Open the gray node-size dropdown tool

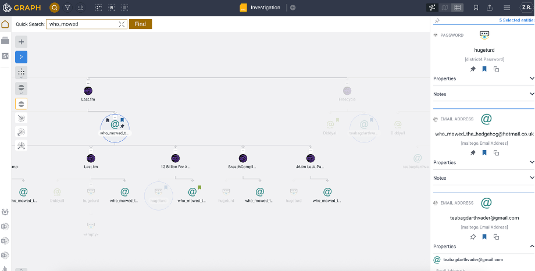pos(21,88)
